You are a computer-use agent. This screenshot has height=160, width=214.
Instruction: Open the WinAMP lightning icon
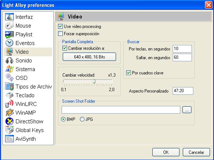[9, 112]
